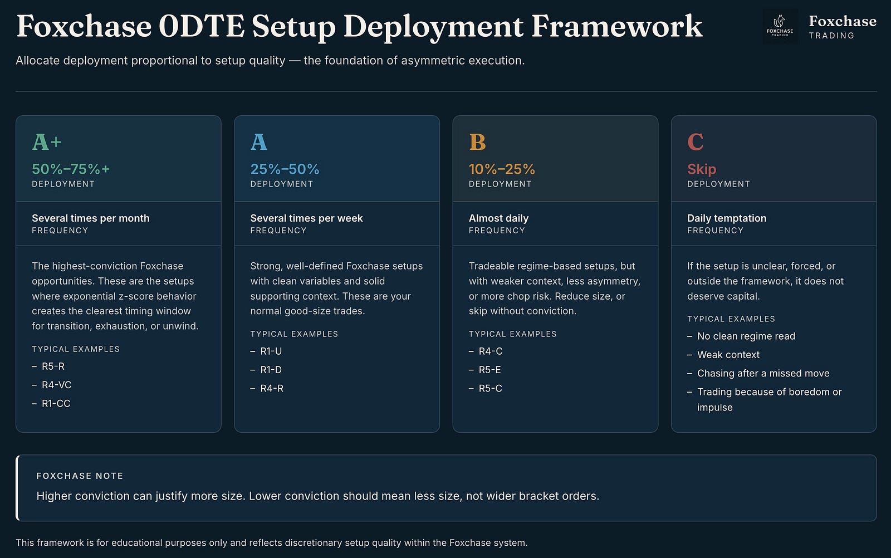Click the FREQUENCY label under Almost daily
Screen dimensions: 891x558
(497, 231)
